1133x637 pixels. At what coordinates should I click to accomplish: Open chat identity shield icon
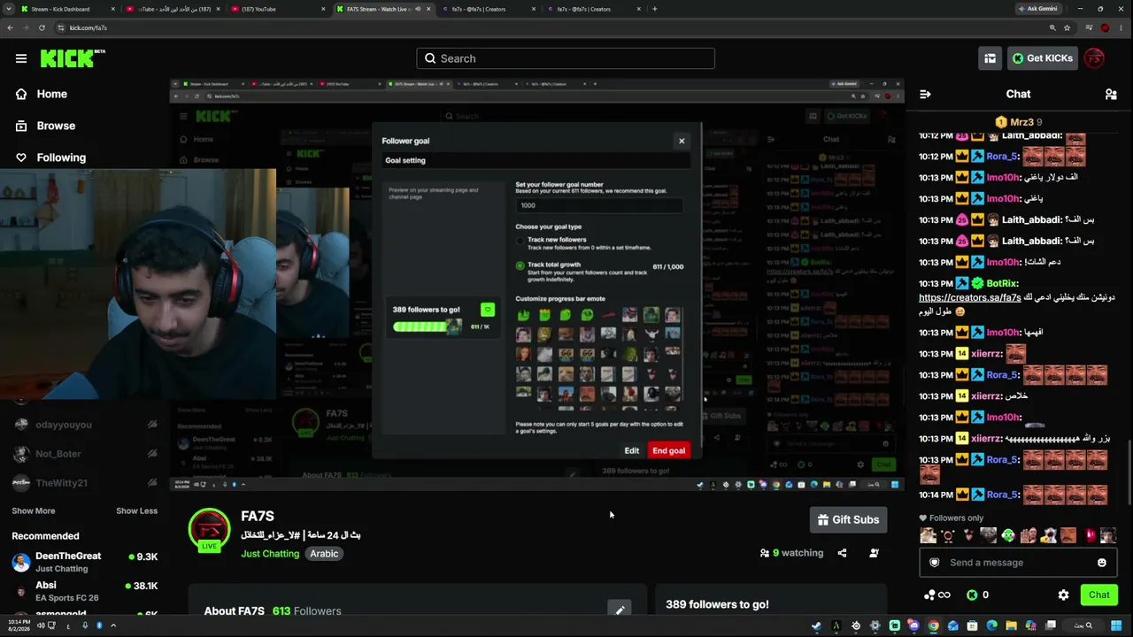click(934, 563)
